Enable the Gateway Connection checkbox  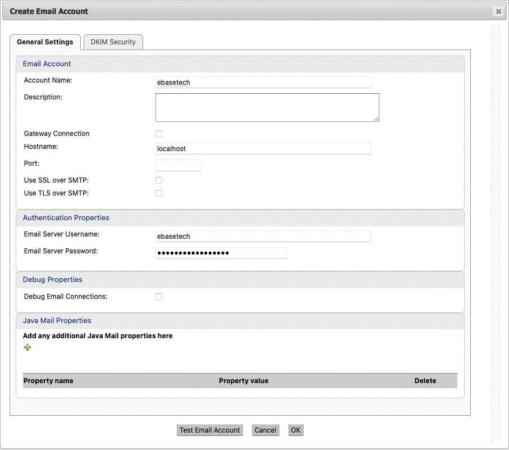pyautogui.click(x=159, y=134)
